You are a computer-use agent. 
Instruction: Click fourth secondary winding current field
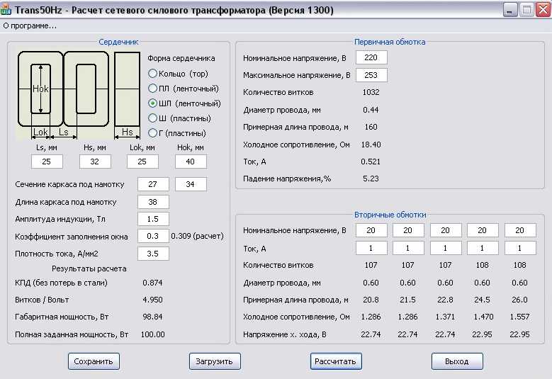coord(483,248)
